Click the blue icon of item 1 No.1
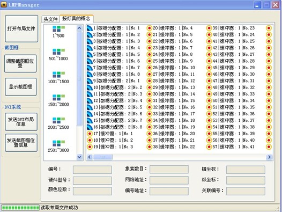282x212 pixels. [90, 28]
